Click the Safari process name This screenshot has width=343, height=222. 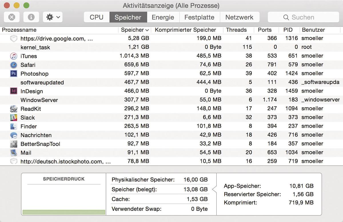pyautogui.click(x=28, y=65)
